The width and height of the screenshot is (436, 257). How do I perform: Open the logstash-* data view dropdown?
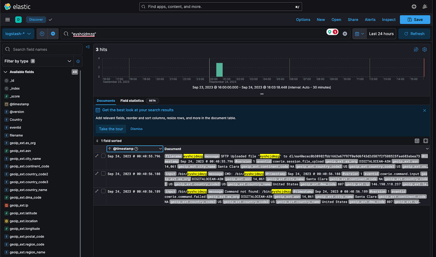click(x=18, y=34)
